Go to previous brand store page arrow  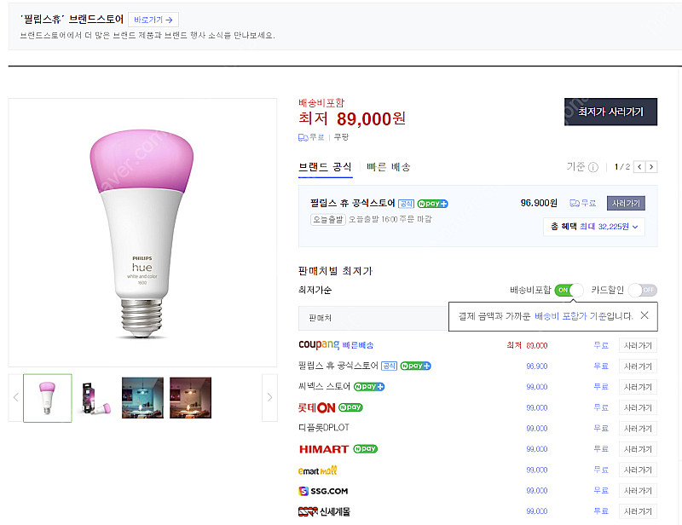pos(639,167)
